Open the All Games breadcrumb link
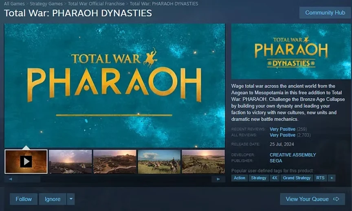 pyautogui.click(x=14, y=4)
